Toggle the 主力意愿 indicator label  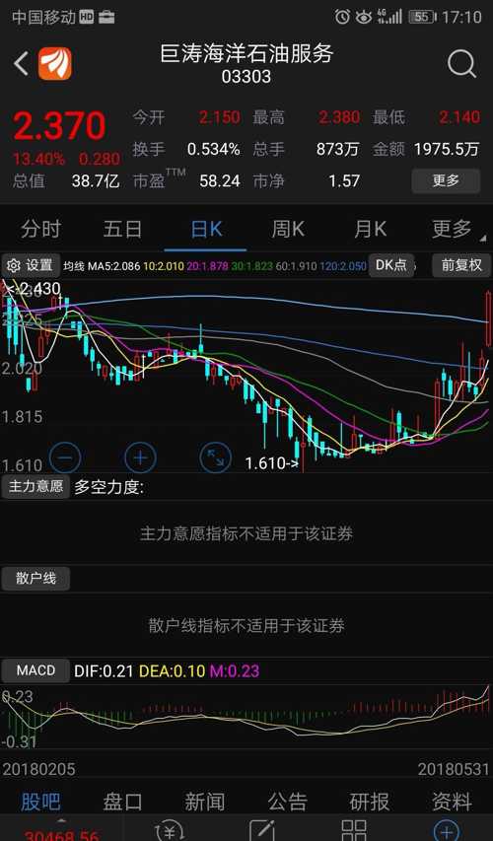pos(35,486)
